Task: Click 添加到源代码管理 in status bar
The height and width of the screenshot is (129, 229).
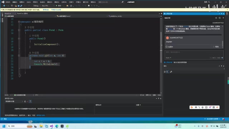Action: (x=212, y=119)
